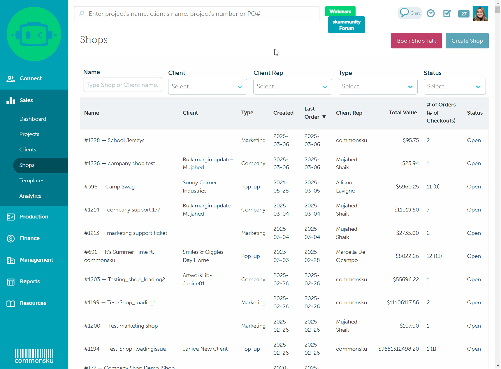Screen dimensions: 501x369
Task: Open the Production section
Action: (34, 217)
